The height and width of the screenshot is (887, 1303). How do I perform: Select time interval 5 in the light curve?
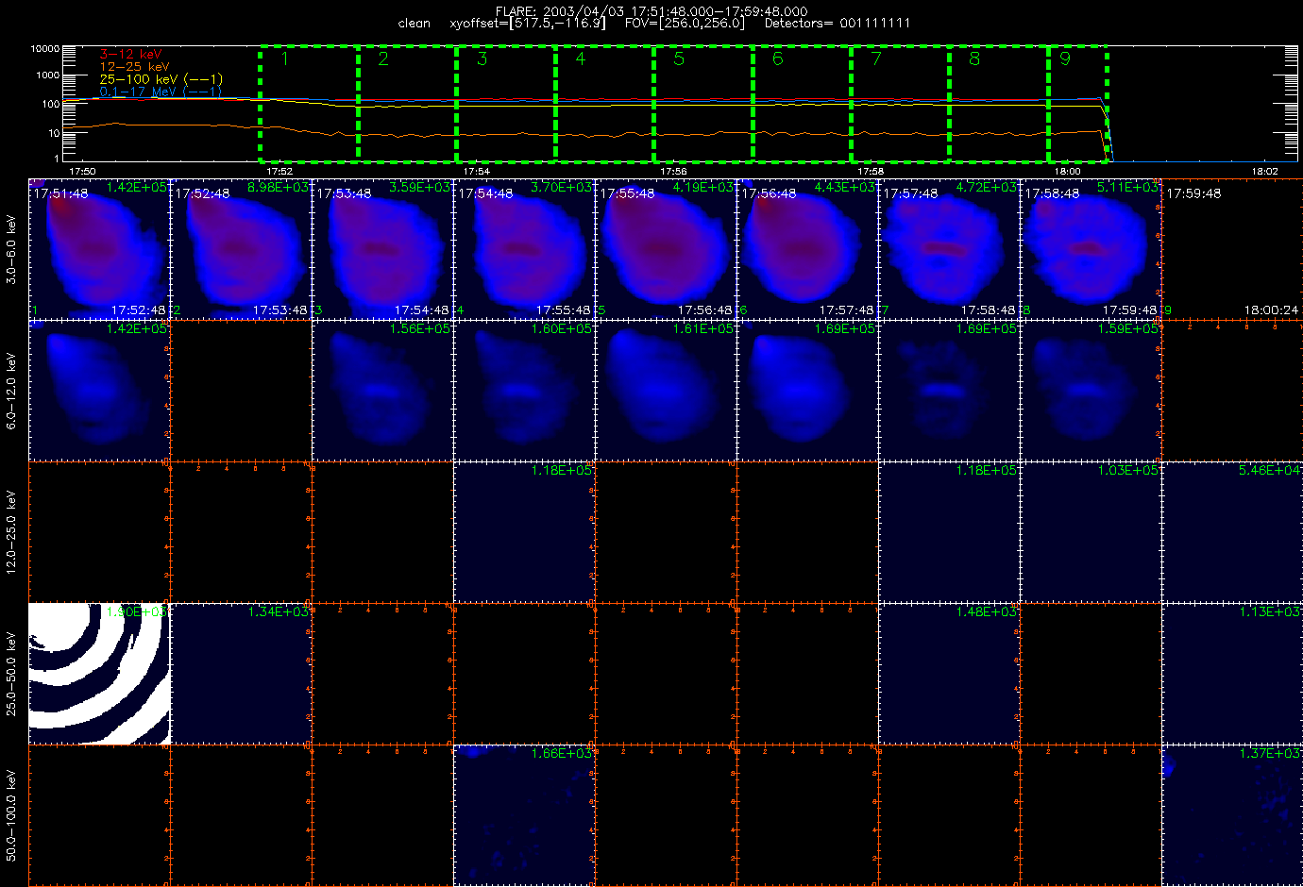pos(703,104)
